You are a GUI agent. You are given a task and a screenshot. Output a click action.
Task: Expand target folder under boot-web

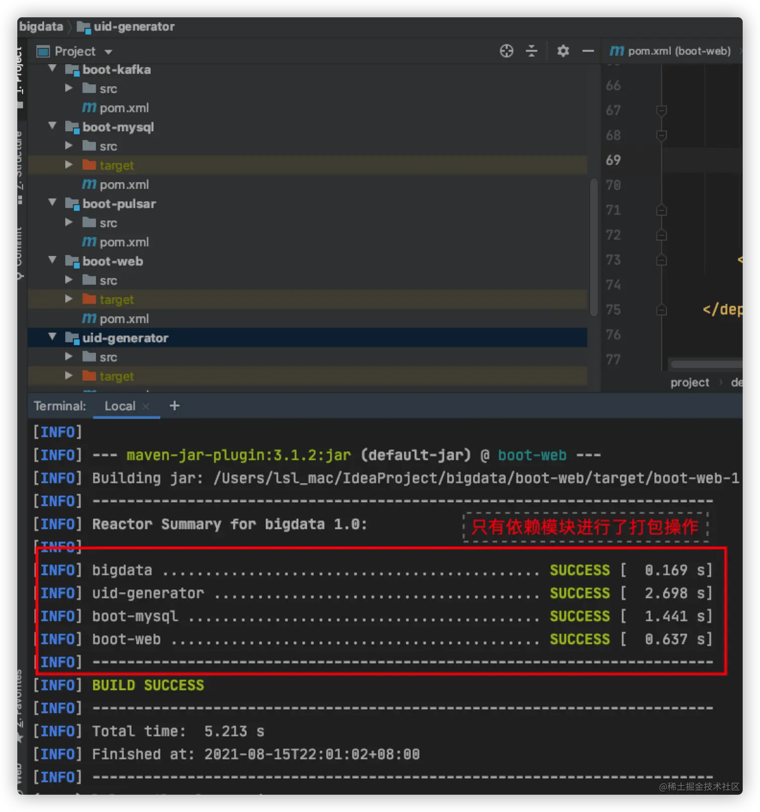pyautogui.click(x=69, y=299)
